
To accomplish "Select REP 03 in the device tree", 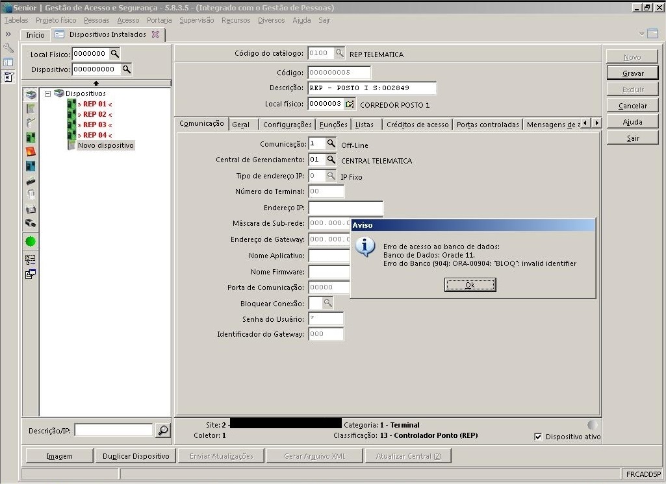I will click(x=94, y=125).
